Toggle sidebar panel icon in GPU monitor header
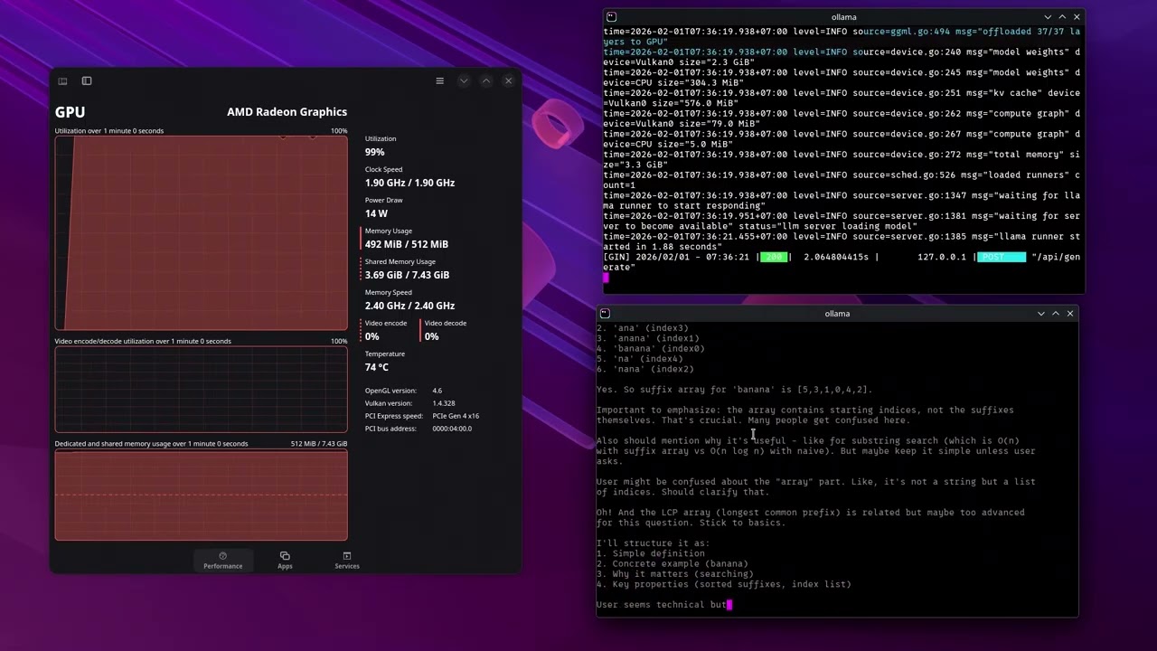Image resolution: width=1157 pixels, height=651 pixels. [x=87, y=81]
